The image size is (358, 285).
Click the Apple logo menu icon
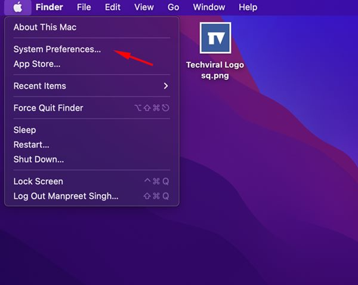(x=18, y=7)
